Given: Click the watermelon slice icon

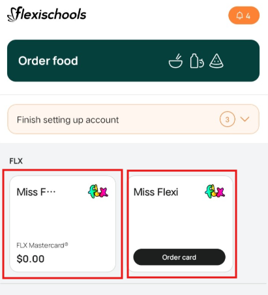Looking at the screenshot, I should point(216,61).
